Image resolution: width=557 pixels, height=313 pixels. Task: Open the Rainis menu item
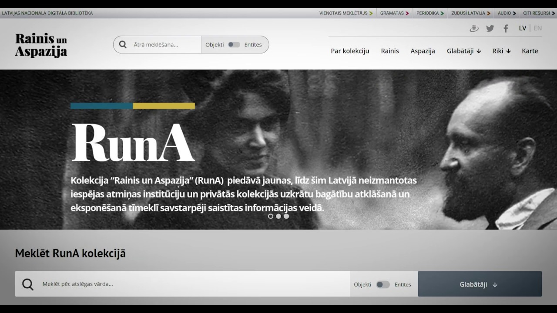coord(390,51)
